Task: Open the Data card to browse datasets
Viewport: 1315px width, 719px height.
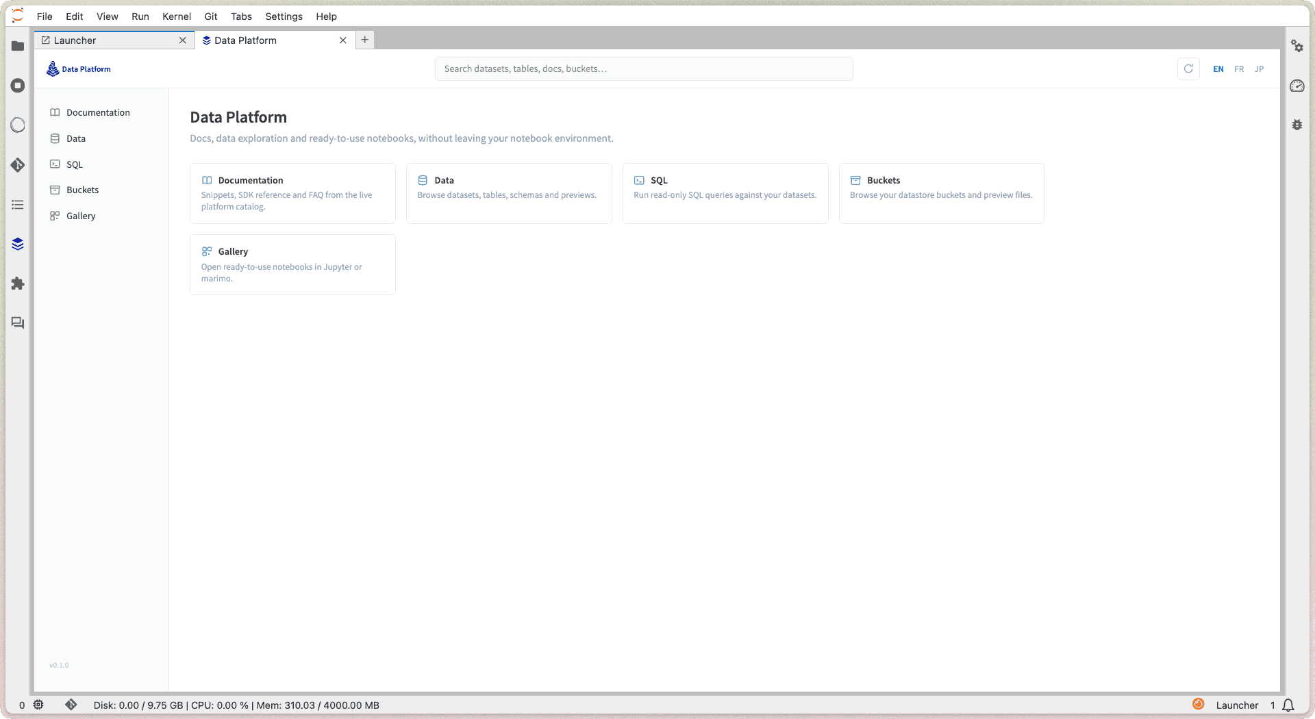Action: click(x=509, y=193)
